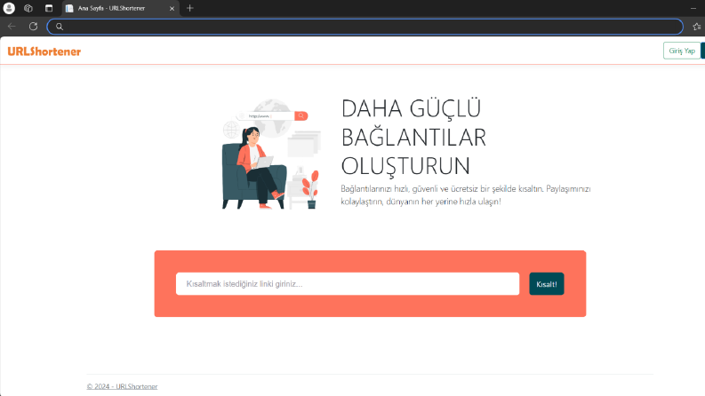Open the browser workspaces icon
The image size is (705, 396).
(x=28, y=8)
